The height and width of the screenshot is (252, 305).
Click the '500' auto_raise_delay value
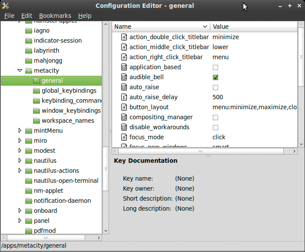pyautogui.click(x=218, y=97)
